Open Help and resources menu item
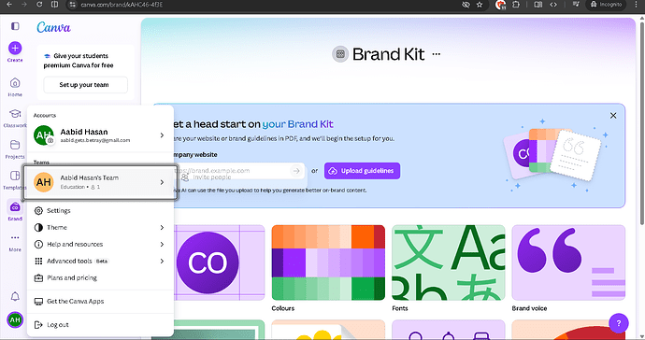645x340 pixels. coord(100,244)
